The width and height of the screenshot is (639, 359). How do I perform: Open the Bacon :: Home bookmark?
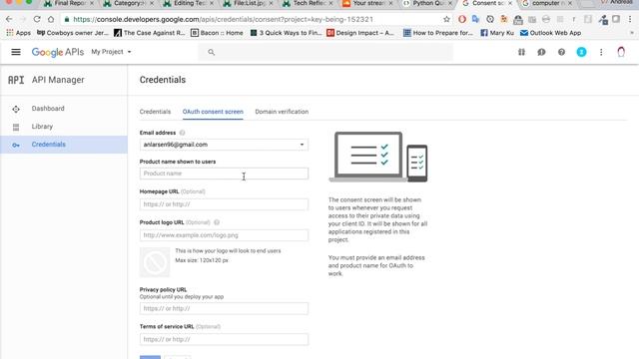[217, 33]
